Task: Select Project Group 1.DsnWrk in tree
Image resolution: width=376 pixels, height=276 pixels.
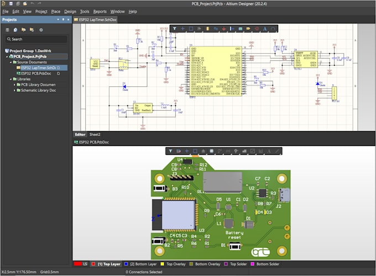Action: point(28,51)
